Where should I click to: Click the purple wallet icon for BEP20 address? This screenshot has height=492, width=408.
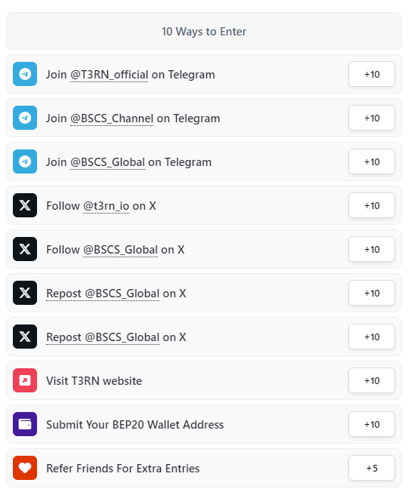pos(25,424)
